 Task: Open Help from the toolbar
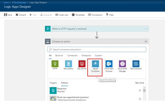110,15
